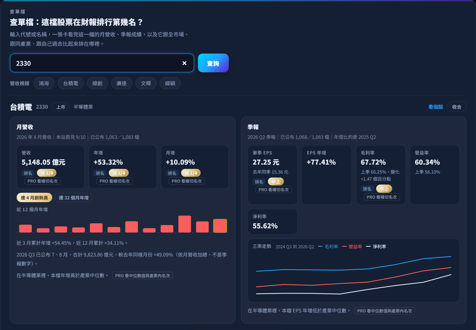
Task: Focus the stock code input showing 2330
Action: click(x=102, y=63)
